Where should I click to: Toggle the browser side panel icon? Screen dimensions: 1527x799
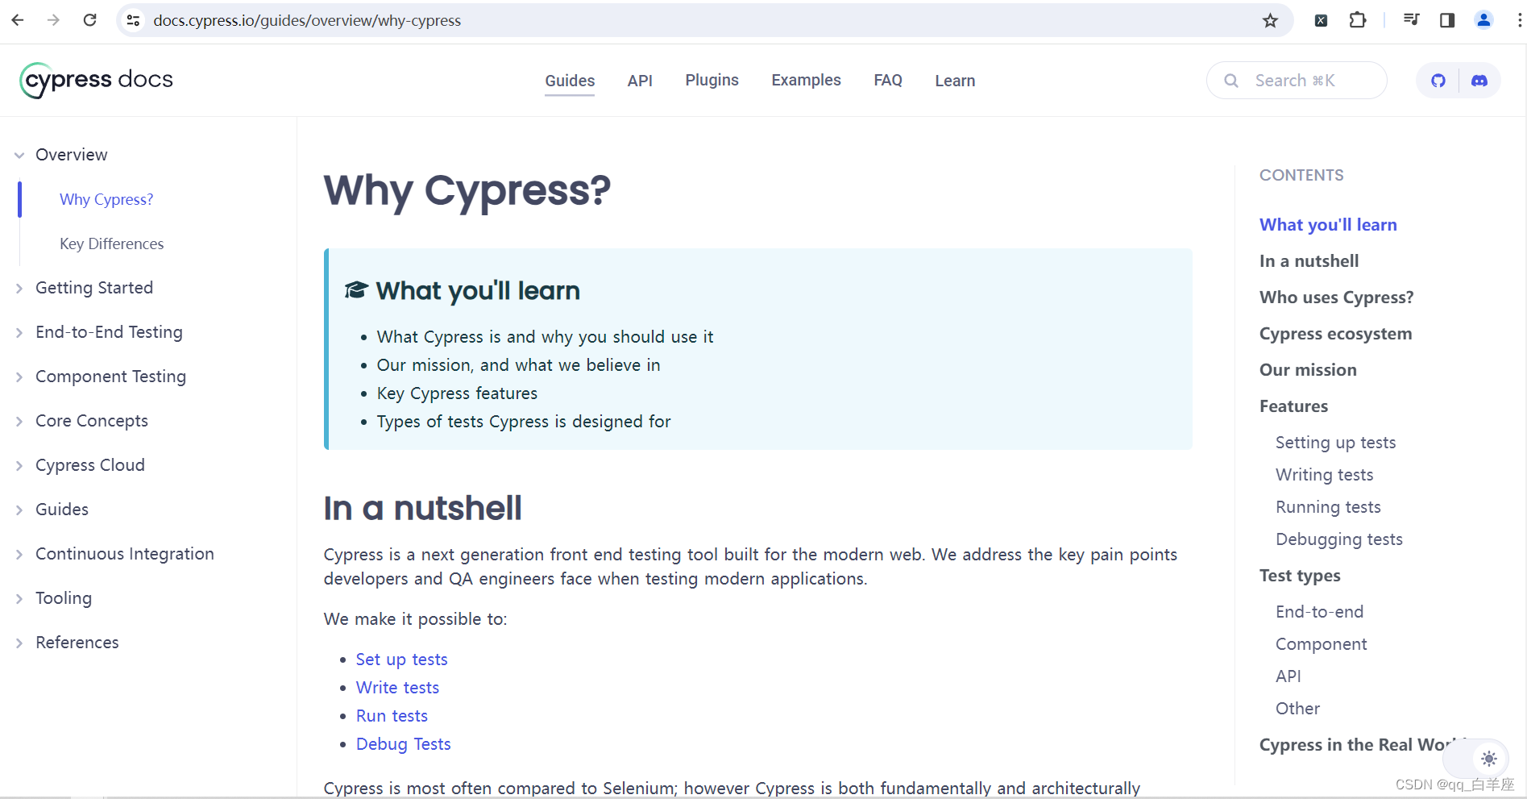[1447, 20]
